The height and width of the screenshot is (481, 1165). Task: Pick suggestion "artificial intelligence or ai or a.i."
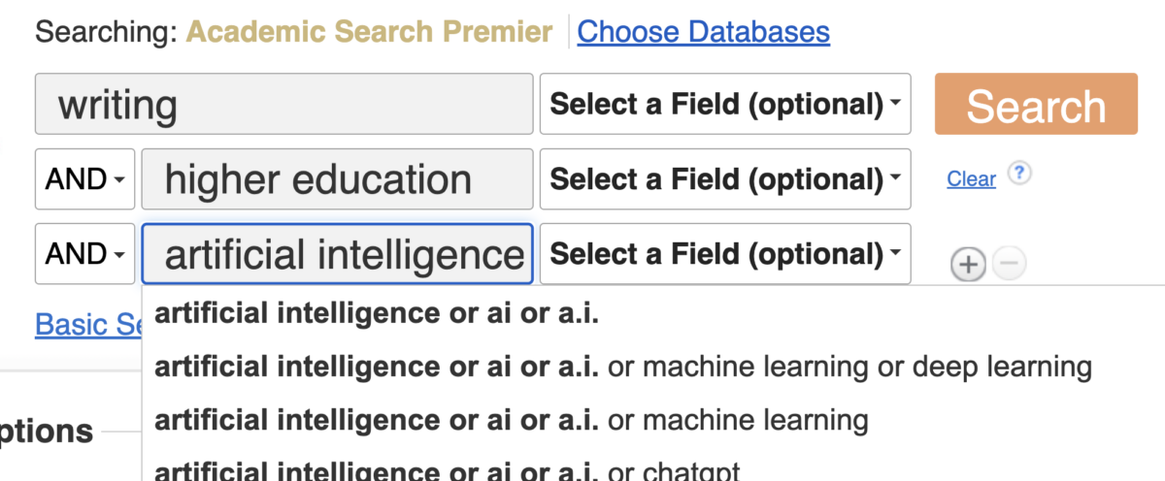(x=377, y=314)
